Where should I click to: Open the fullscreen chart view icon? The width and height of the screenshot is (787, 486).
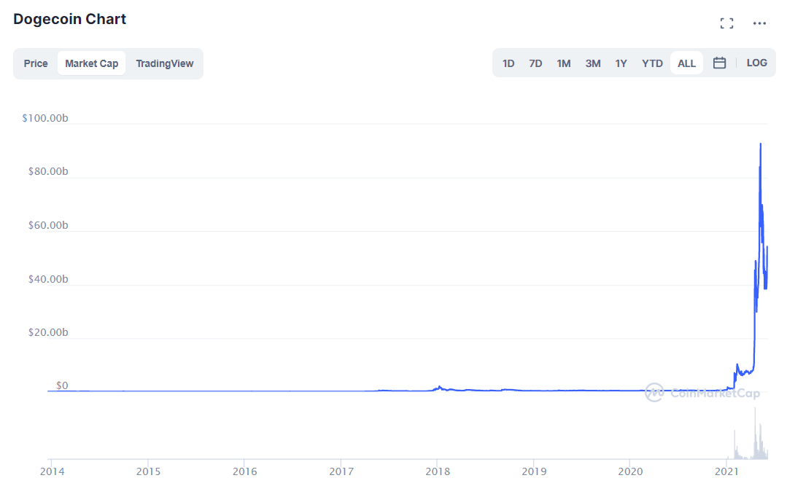(x=726, y=23)
